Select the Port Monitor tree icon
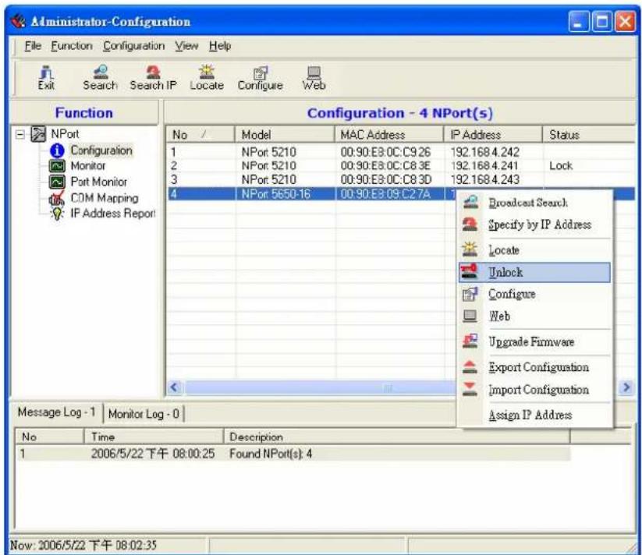Screen dimensions: 642x555 pos(57,182)
